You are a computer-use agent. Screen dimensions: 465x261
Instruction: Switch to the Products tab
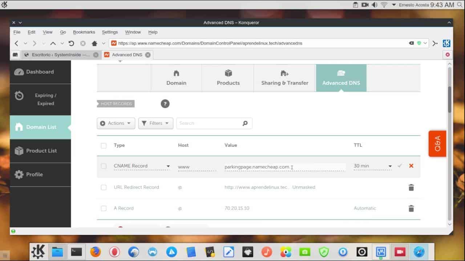click(x=228, y=78)
